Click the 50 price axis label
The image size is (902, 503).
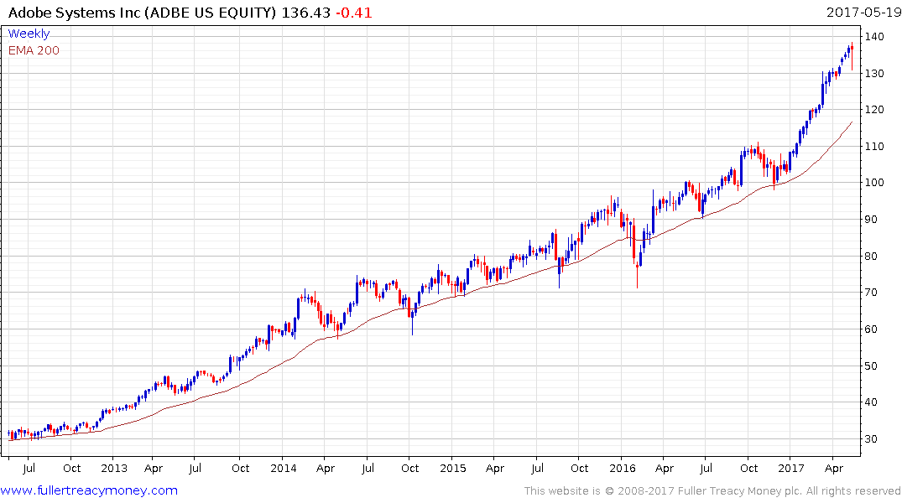tap(871, 366)
